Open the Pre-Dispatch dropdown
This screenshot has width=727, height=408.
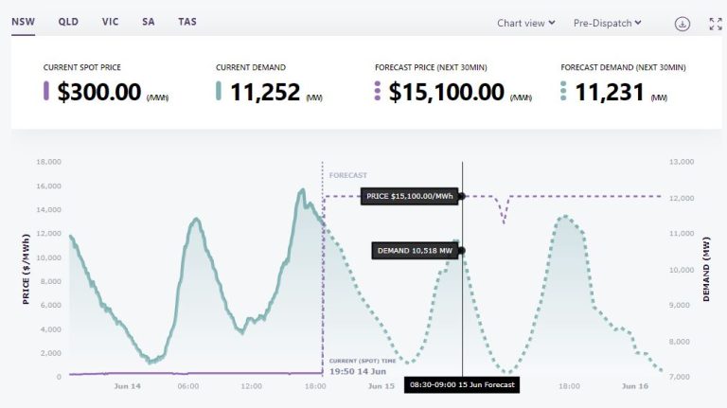point(607,24)
